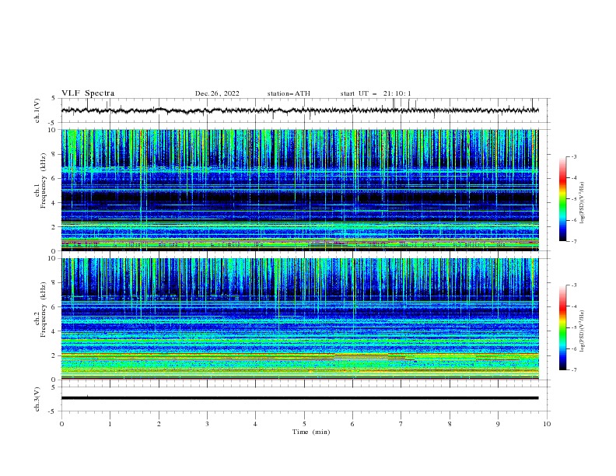This screenshot has height=476, width=616.
Task: Click inside the ch.2 spectrogram panel
Action: click(299, 319)
